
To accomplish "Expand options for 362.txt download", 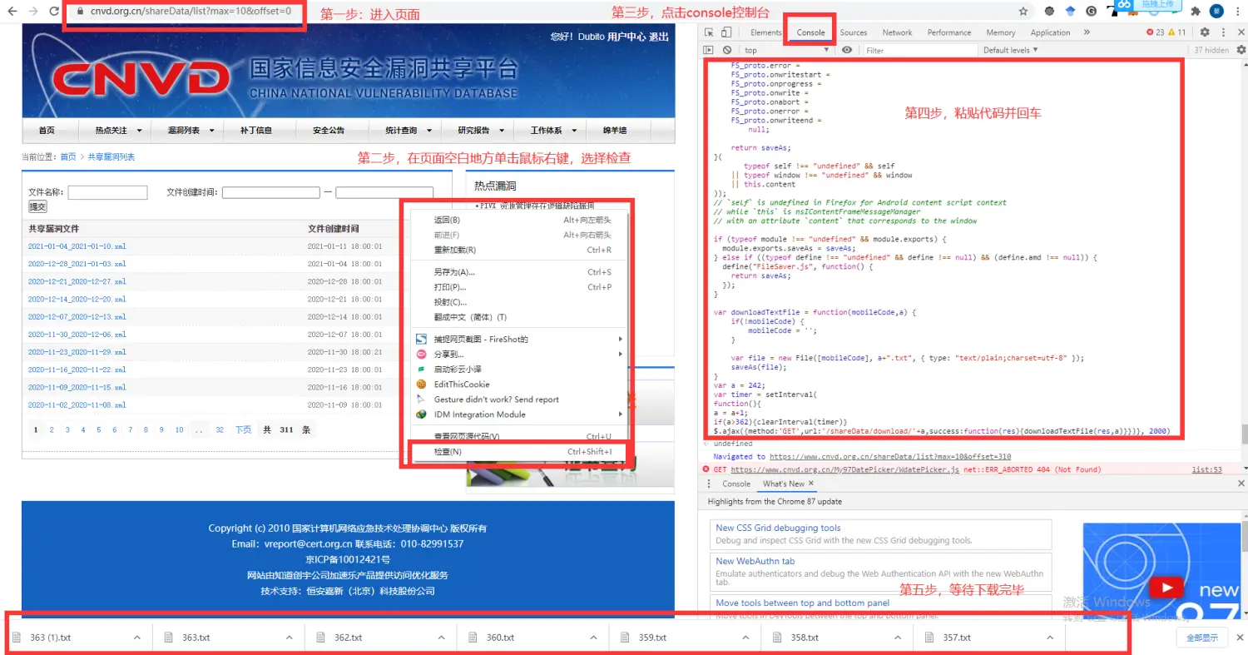I will 442,638.
